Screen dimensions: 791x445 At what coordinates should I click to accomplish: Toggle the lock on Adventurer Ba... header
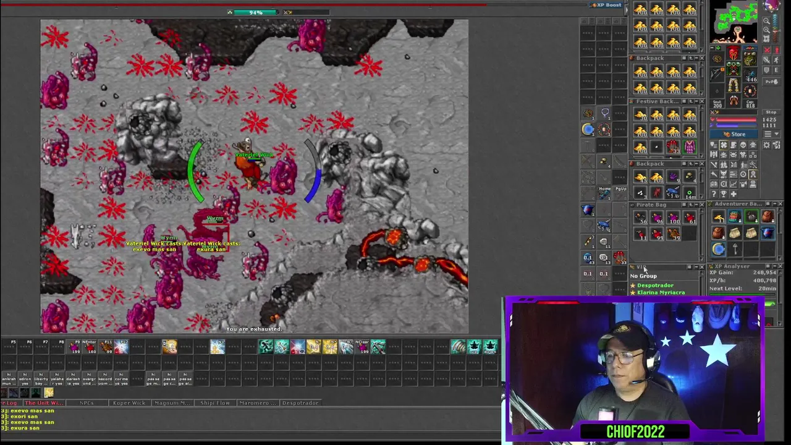768,204
